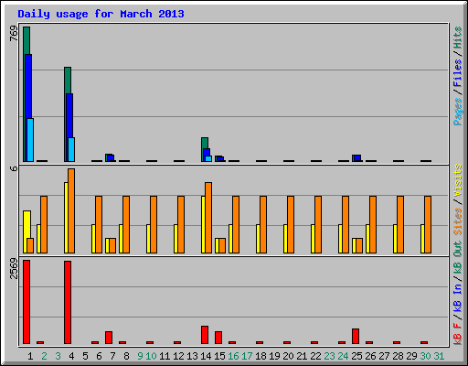Click the orange sites bar for day 30
The width and height of the screenshot is (468, 366).
(x=428, y=224)
